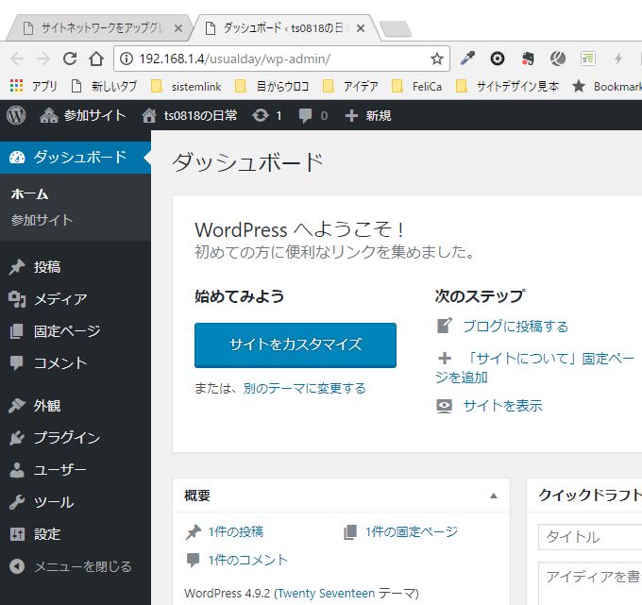Click 1件の固定ページ link
The width and height of the screenshot is (642, 605).
412,531
